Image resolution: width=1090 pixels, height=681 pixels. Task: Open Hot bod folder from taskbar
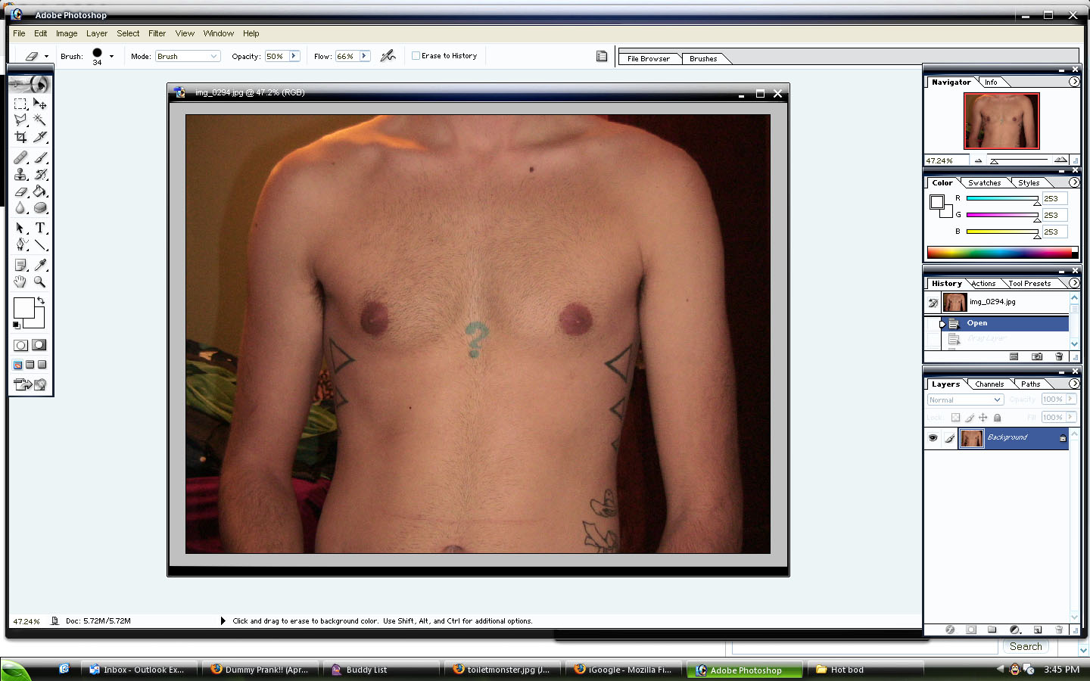865,670
